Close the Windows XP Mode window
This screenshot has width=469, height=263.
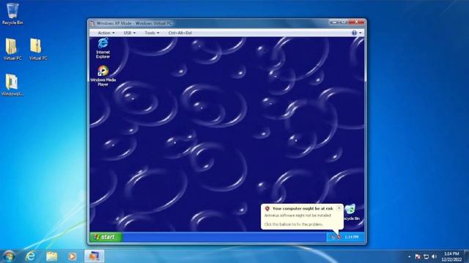point(357,22)
